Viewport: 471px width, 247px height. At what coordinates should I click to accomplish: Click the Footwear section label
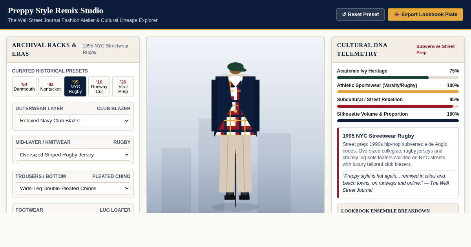29,210
